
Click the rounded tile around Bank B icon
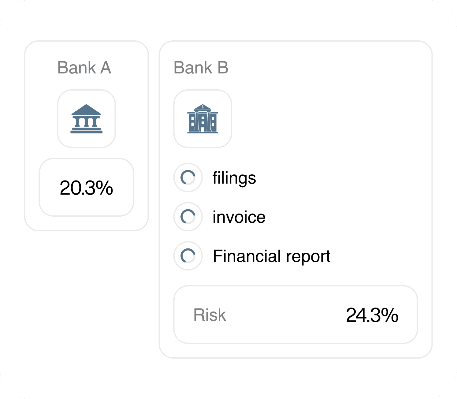pyautogui.click(x=203, y=119)
